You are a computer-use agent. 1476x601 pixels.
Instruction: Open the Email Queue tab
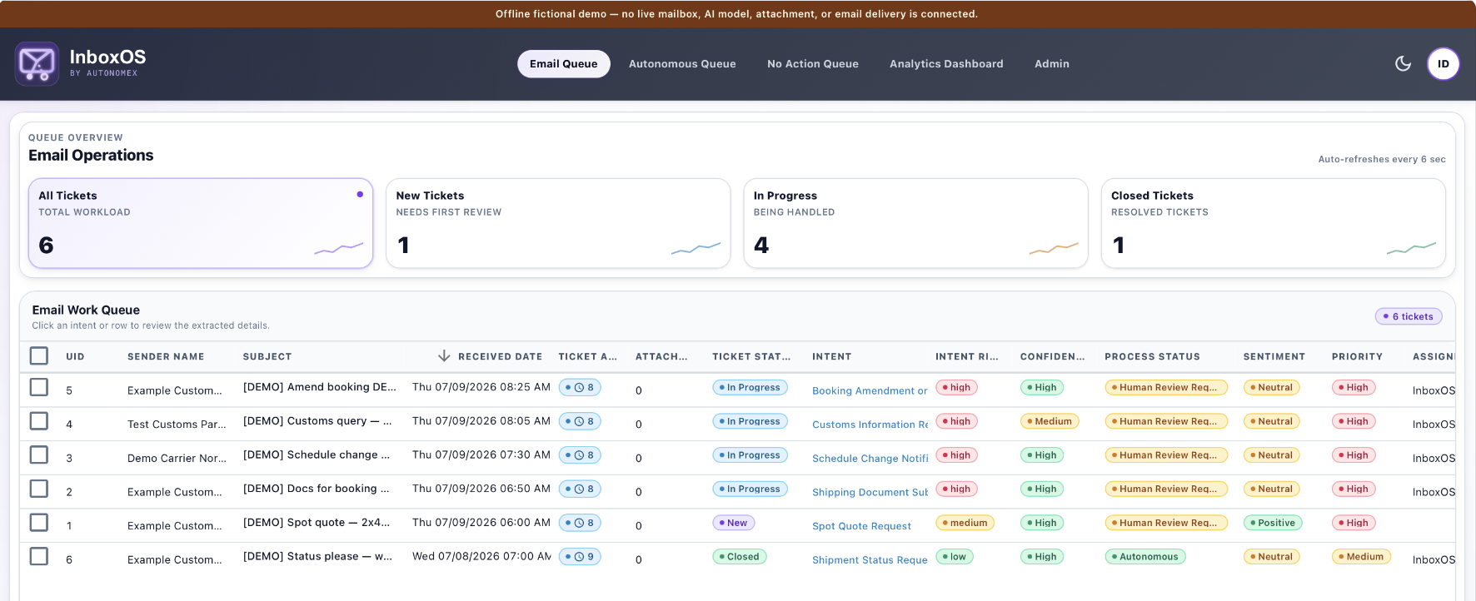coord(564,64)
